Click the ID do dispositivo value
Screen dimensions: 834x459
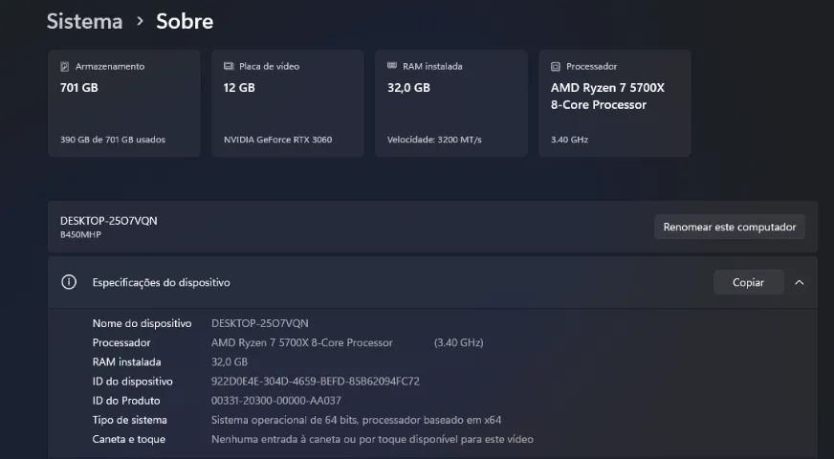pyautogui.click(x=316, y=382)
